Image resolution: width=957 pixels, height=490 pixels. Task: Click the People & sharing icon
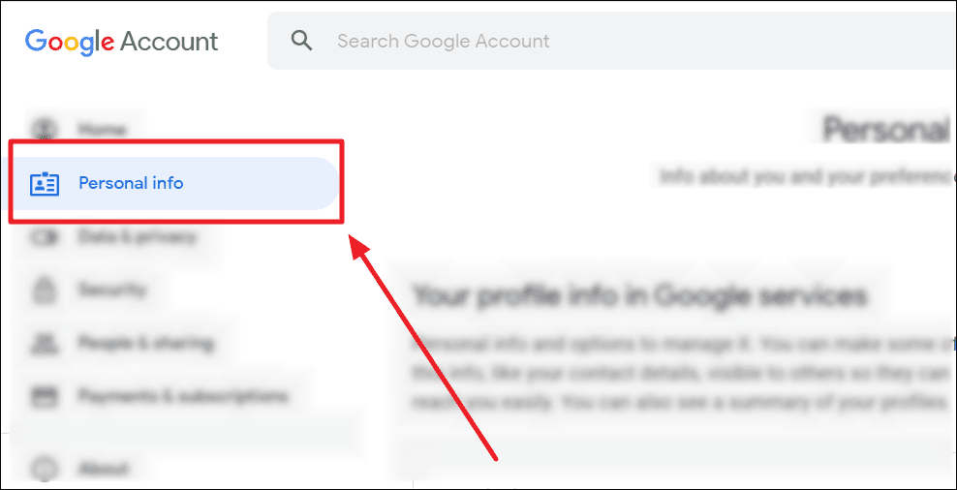(45, 344)
